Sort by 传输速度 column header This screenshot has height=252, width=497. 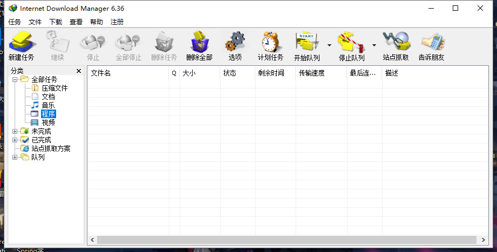tap(321, 73)
